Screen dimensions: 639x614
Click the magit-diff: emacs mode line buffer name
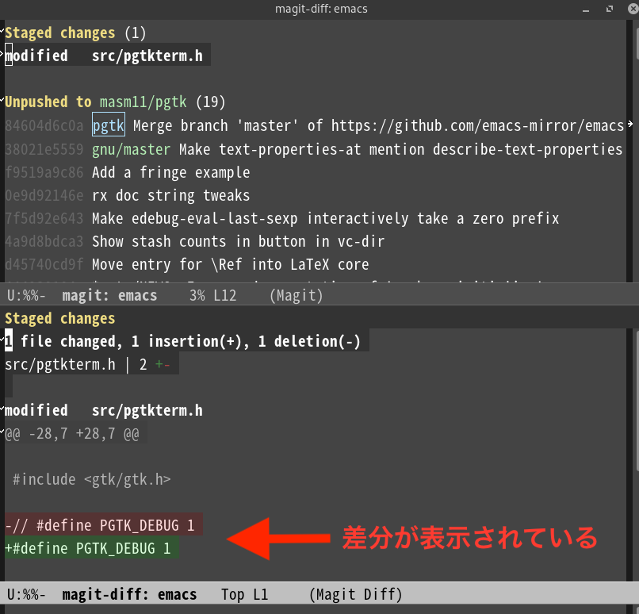point(129,594)
